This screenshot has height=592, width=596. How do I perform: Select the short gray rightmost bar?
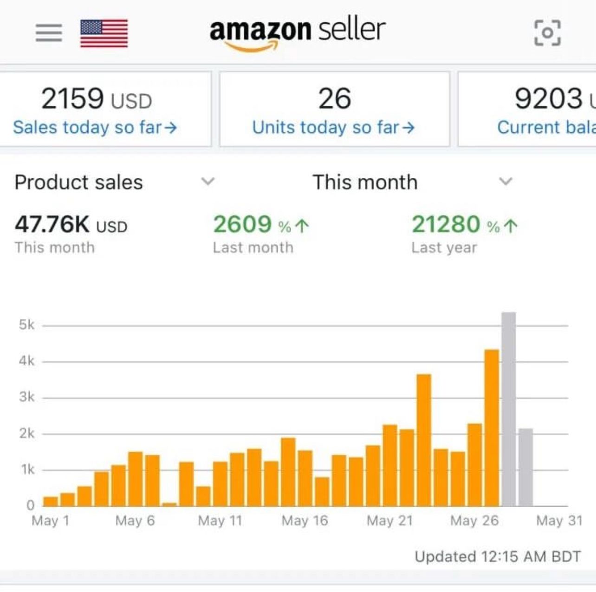click(525, 467)
